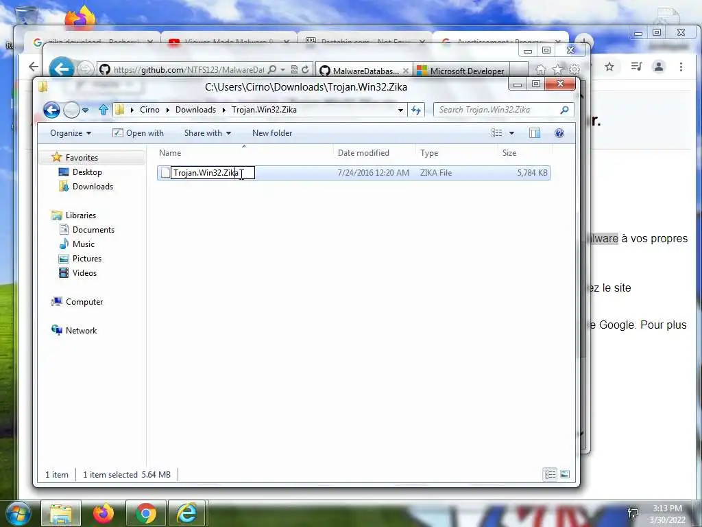Image resolution: width=702 pixels, height=527 pixels.
Task: Open Chrome from the taskbar
Action: tap(146, 513)
